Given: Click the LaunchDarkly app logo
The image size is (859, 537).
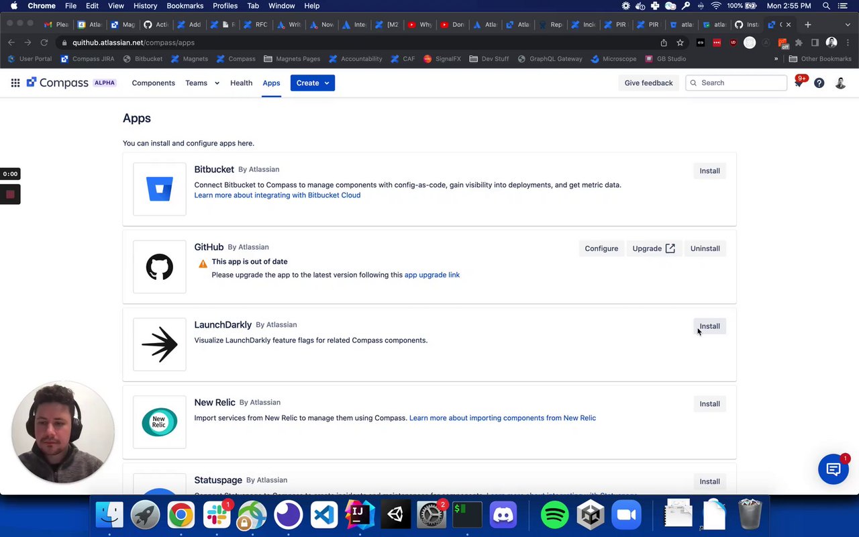Looking at the screenshot, I should coord(160,344).
